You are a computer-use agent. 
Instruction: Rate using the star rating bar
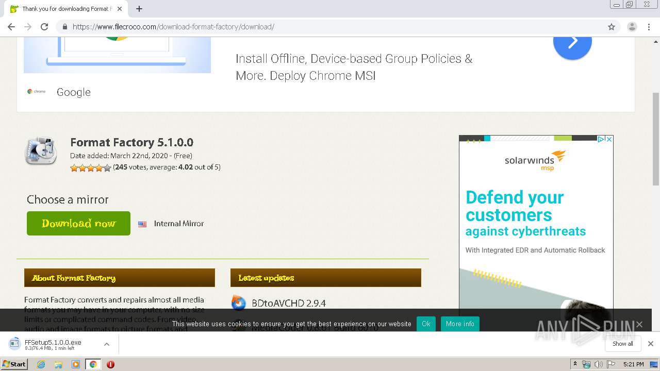[x=91, y=167]
